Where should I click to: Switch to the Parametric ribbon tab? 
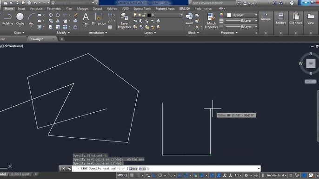point(54,8)
